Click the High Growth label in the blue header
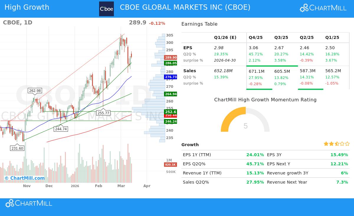The image size is (354, 216). (x=27, y=7)
